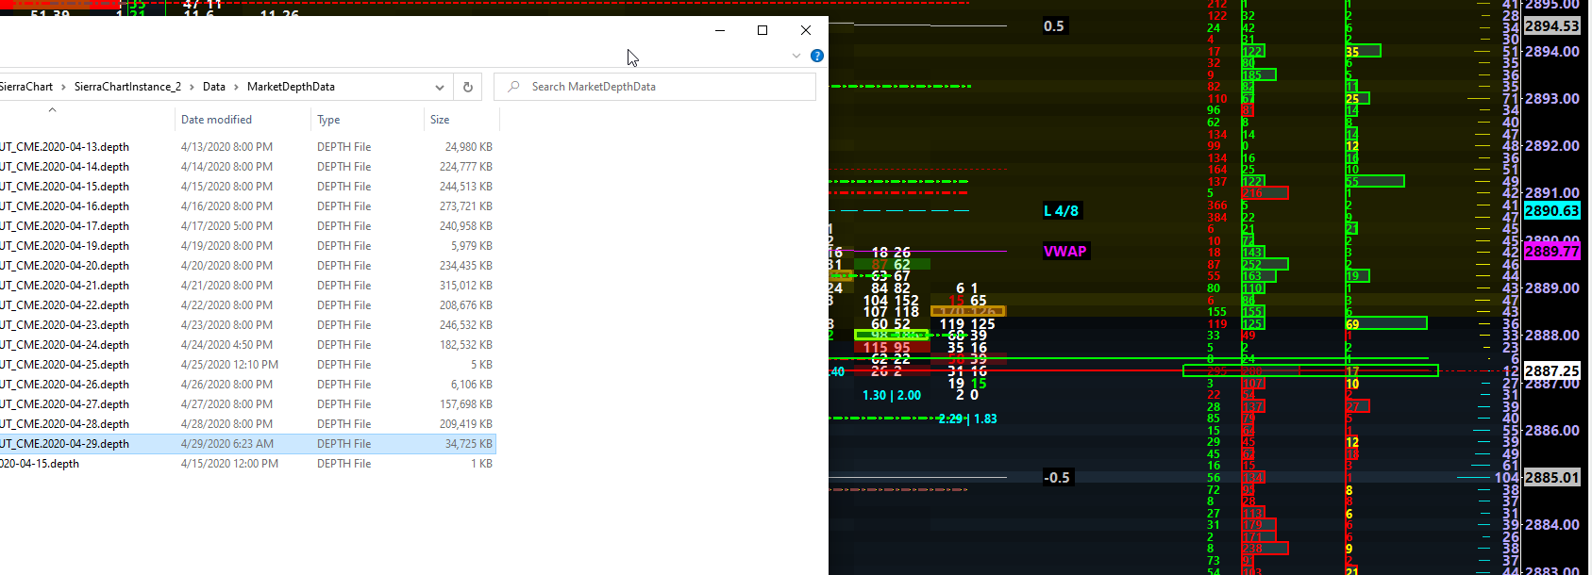Select file CME.2020-04-13.depth
This screenshot has width=1592, height=575.
(x=65, y=147)
